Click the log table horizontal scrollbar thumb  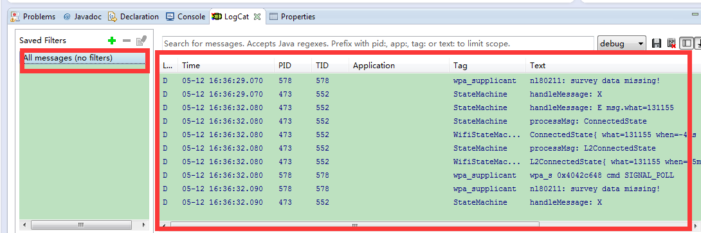click(354, 225)
